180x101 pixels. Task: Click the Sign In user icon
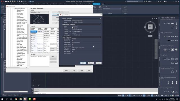[x=147, y=1]
